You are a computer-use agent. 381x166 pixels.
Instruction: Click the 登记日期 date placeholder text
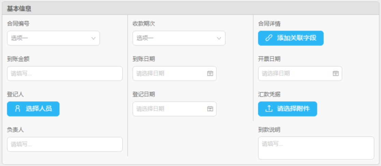pyautogui.click(x=150, y=109)
